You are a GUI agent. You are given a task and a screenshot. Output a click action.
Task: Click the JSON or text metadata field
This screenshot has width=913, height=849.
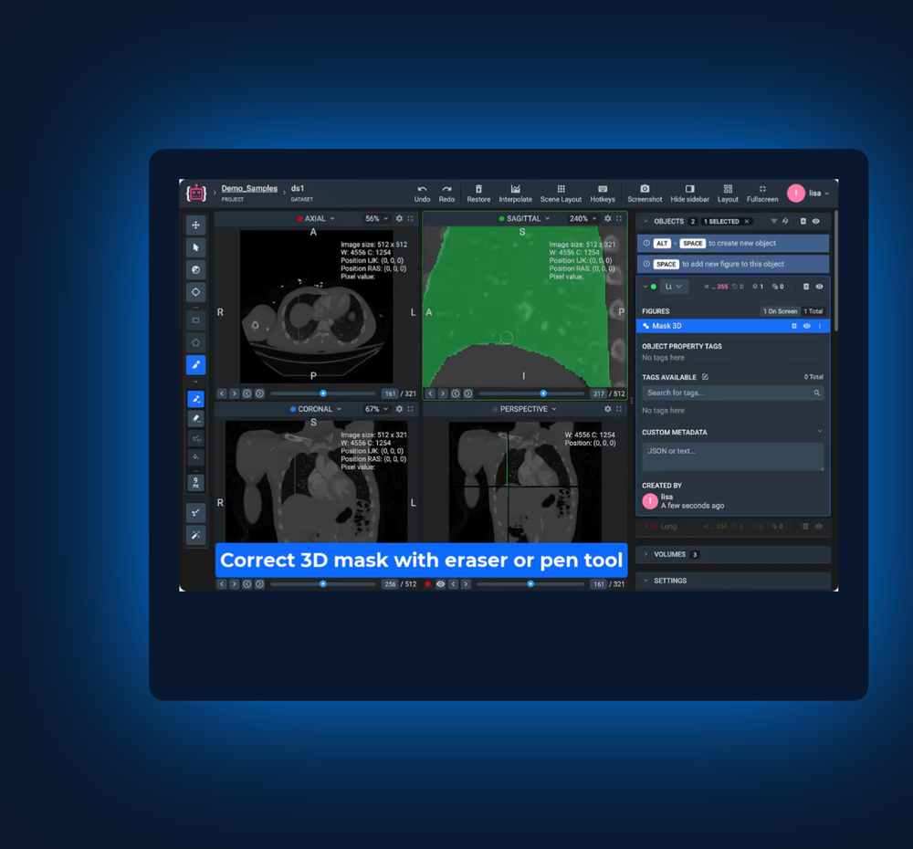click(732, 456)
